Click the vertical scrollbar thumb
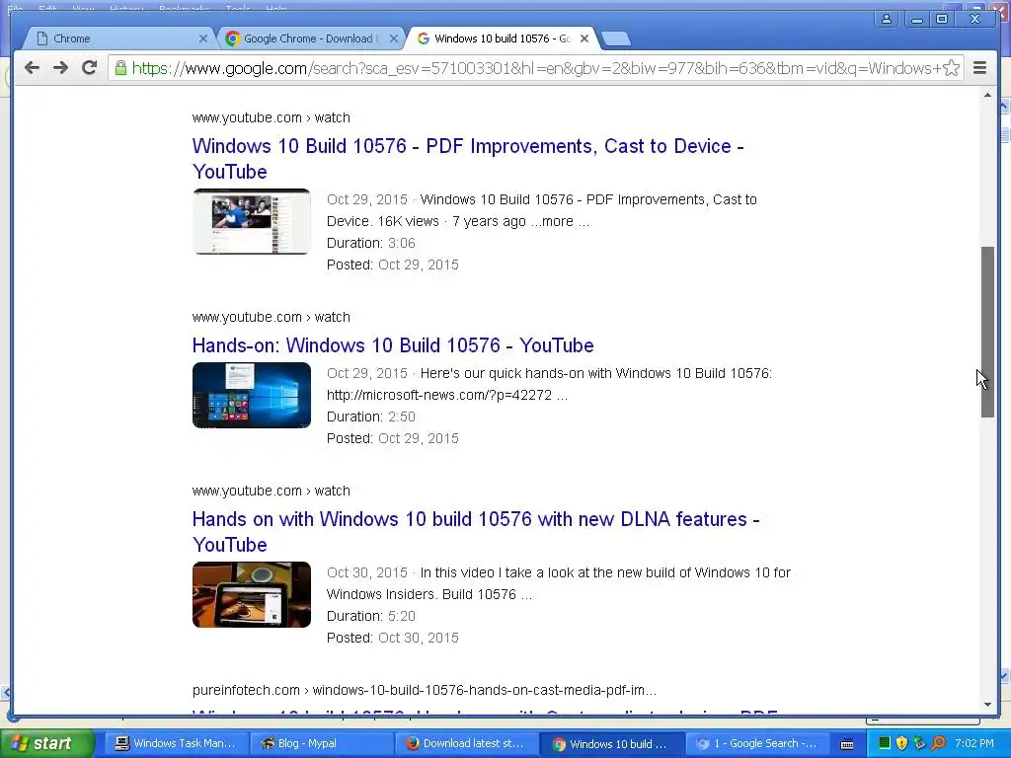 click(x=987, y=332)
